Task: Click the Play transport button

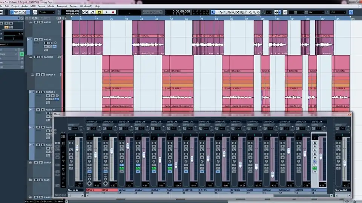Action: click(106, 12)
